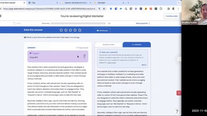Go to Next question
The height and width of the screenshot is (116, 207).
pos(143,23)
